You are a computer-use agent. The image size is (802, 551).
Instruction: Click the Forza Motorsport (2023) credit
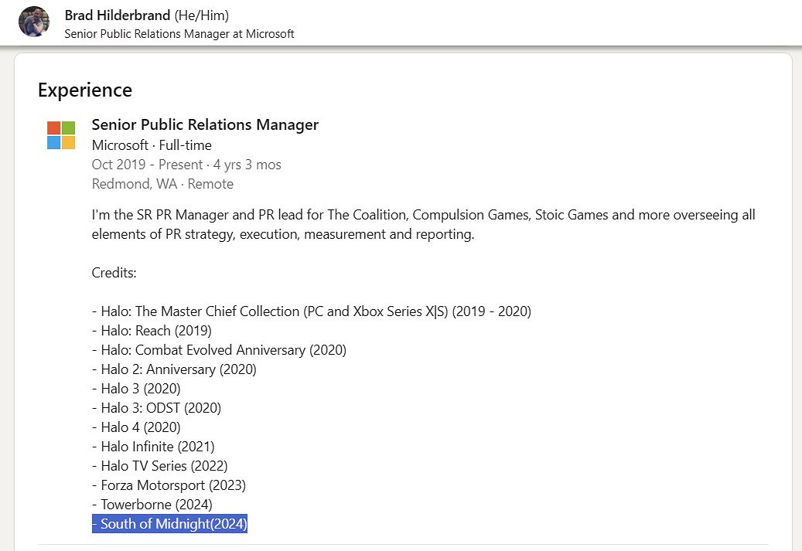[169, 485]
